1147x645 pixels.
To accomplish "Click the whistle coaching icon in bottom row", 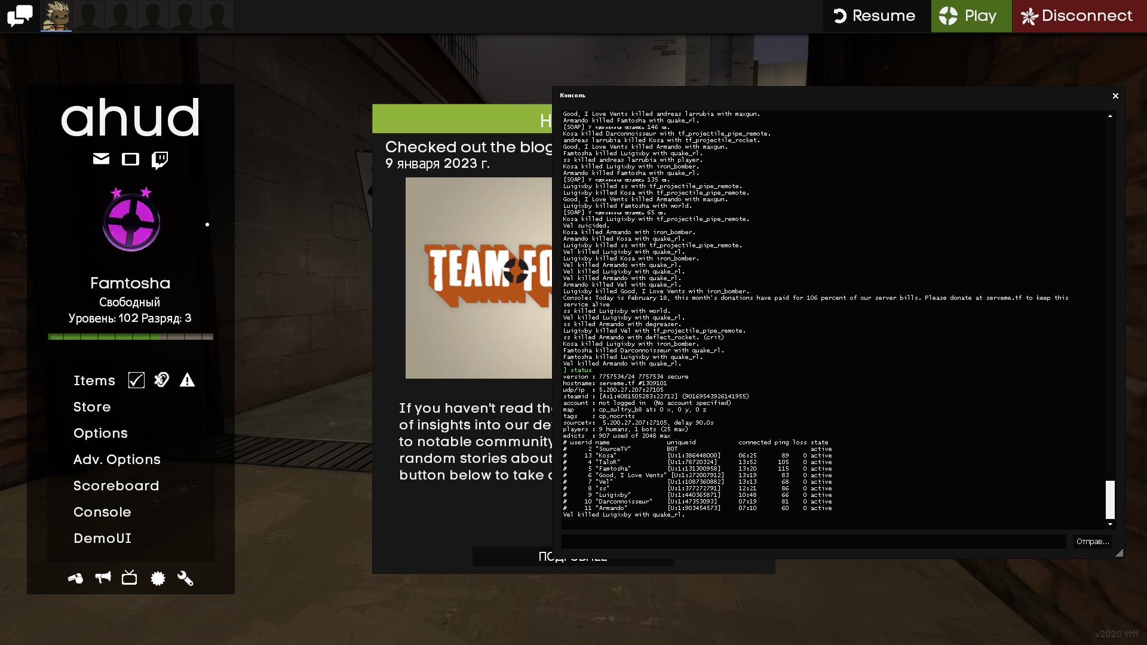I will pos(75,578).
